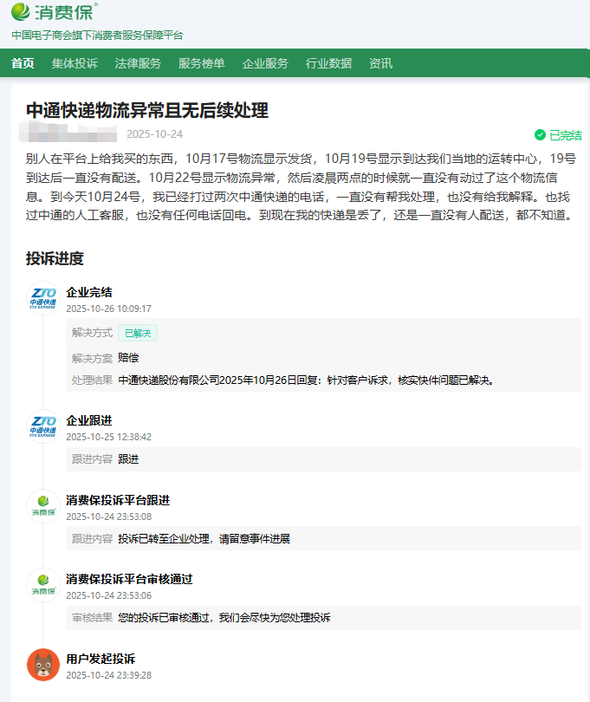Click the ZTO logo beside 企业完结
The width and height of the screenshot is (590, 702).
point(43,298)
